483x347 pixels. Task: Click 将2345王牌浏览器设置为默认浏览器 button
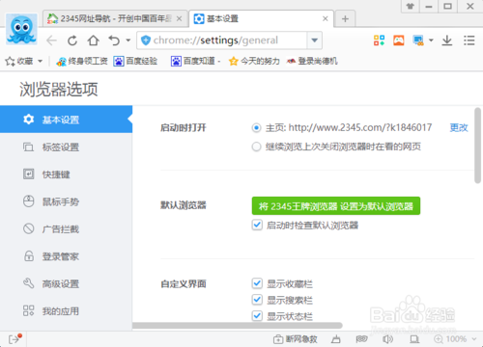(336, 206)
